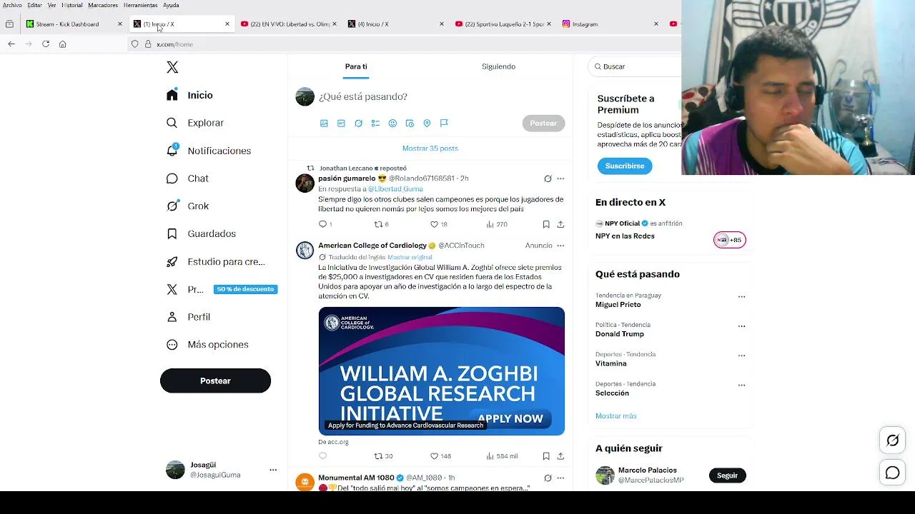
Task: Click the browser home icon
Action: pyautogui.click(x=63, y=44)
